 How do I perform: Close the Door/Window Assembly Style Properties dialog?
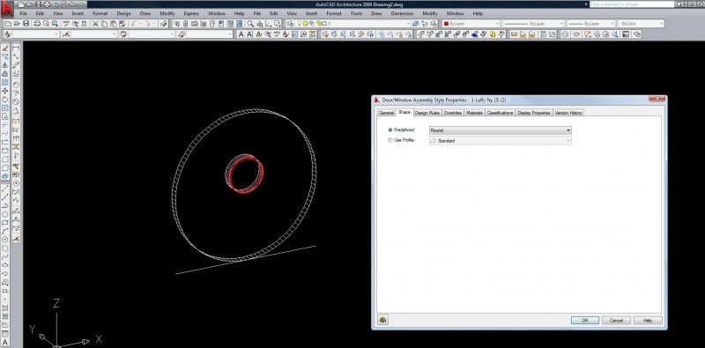pyautogui.click(x=657, y=99)
